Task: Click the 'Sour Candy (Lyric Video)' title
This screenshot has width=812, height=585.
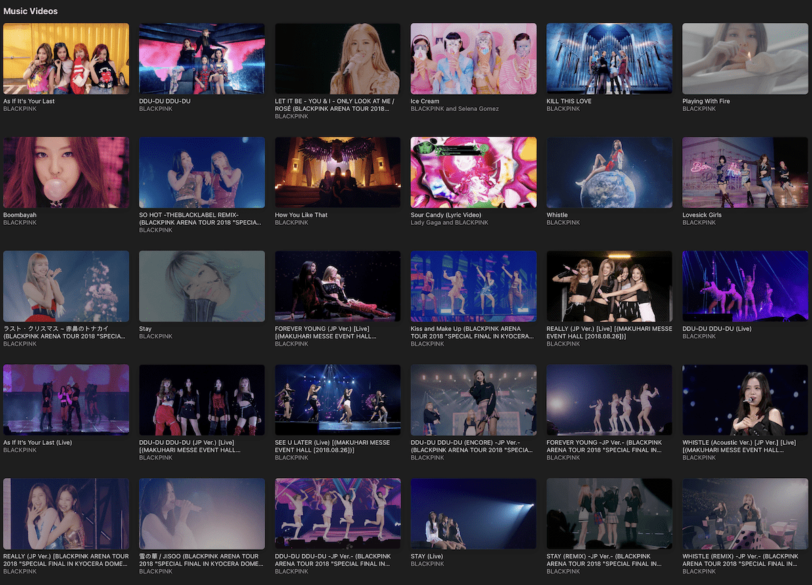Action: pyautogui.click(x=446, y=215)
